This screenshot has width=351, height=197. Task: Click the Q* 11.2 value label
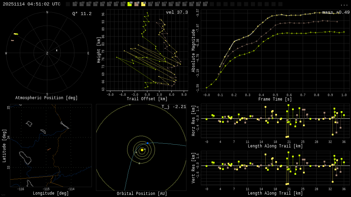82,14
